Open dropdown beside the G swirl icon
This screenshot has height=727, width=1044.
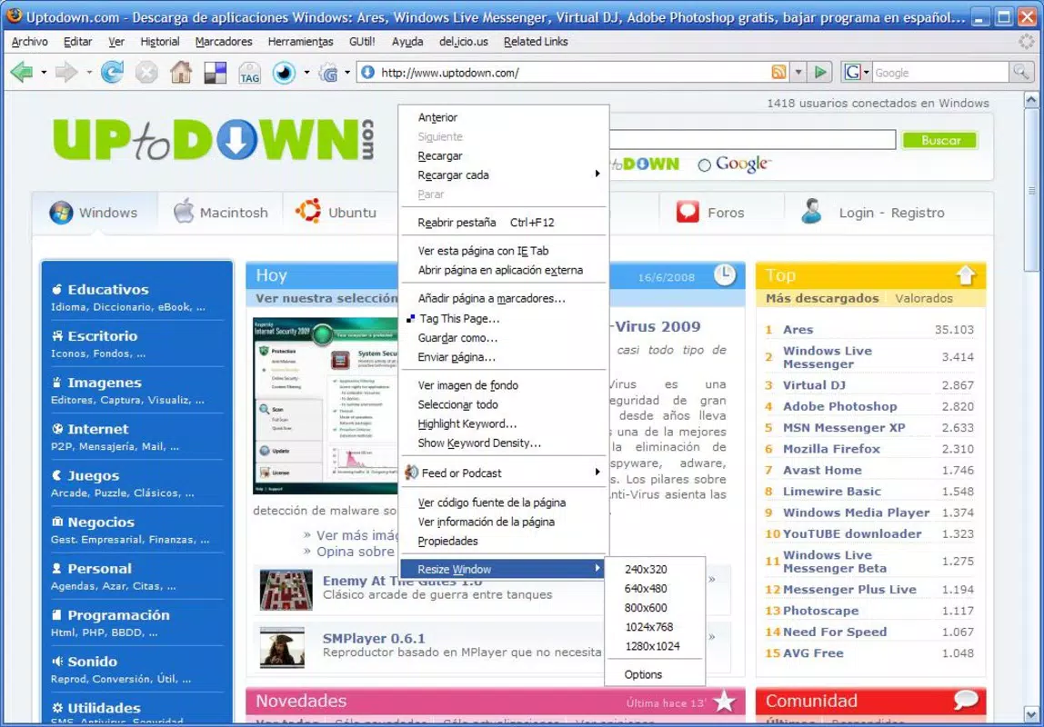click(346, 72)
